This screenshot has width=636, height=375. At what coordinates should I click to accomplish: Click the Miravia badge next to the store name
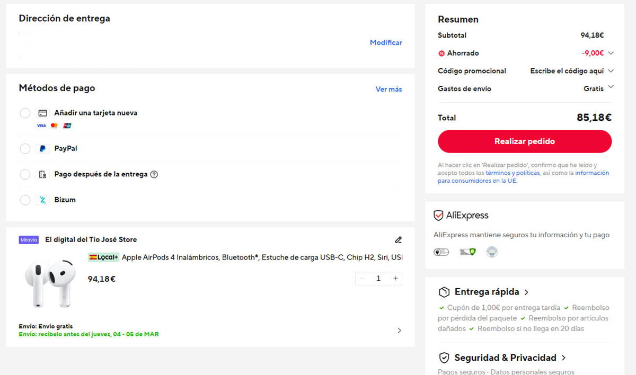click(x=28, y=240)
